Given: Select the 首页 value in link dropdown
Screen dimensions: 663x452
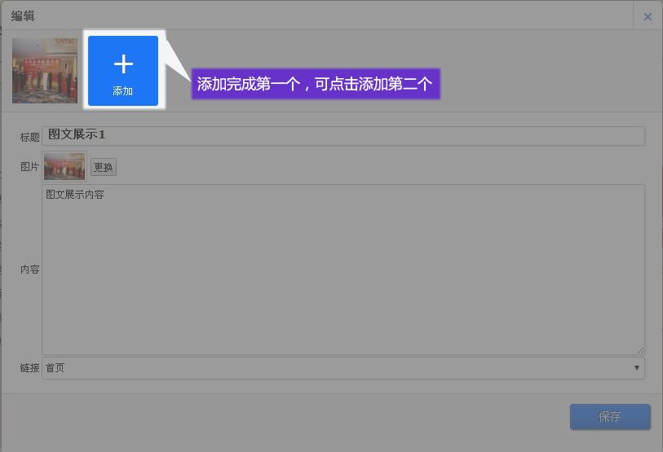Looking at the screenshot, I should click(x=55, y=368).
